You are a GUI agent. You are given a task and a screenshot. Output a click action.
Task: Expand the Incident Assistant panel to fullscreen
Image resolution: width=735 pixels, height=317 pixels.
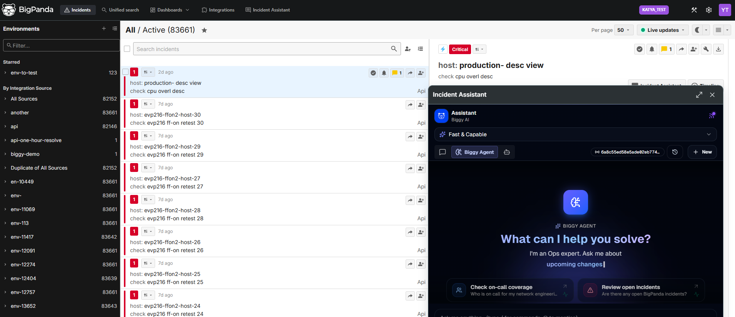pos(699,95)
